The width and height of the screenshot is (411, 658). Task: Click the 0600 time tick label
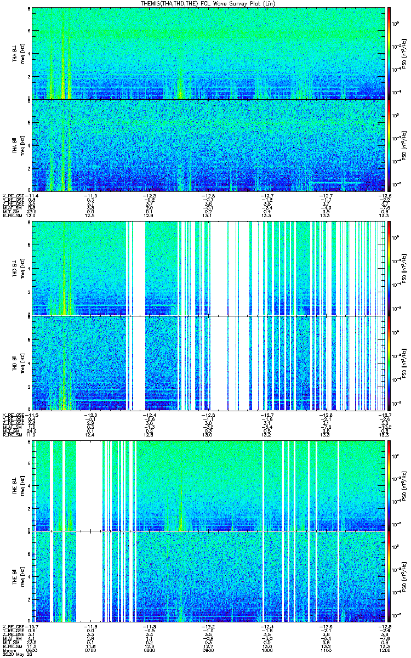coord(32,650)
